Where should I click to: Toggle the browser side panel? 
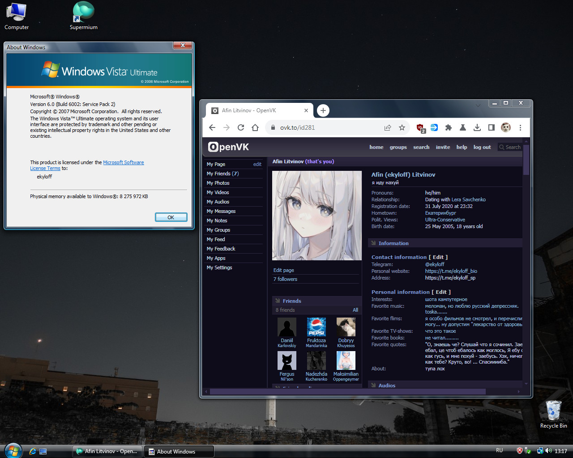tap(492, 127)
